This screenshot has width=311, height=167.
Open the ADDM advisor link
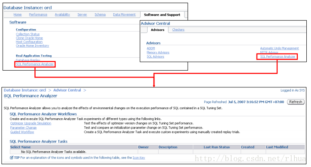(151, 48)
